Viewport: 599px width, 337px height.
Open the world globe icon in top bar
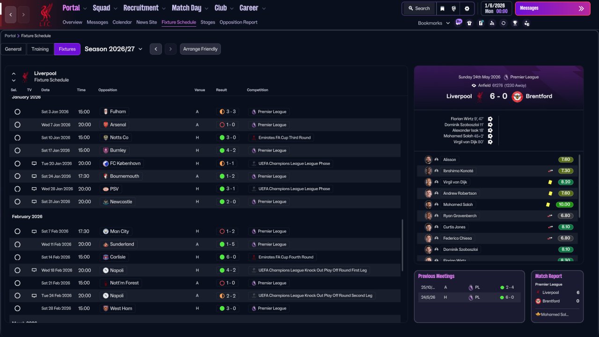tap(454, 8)
